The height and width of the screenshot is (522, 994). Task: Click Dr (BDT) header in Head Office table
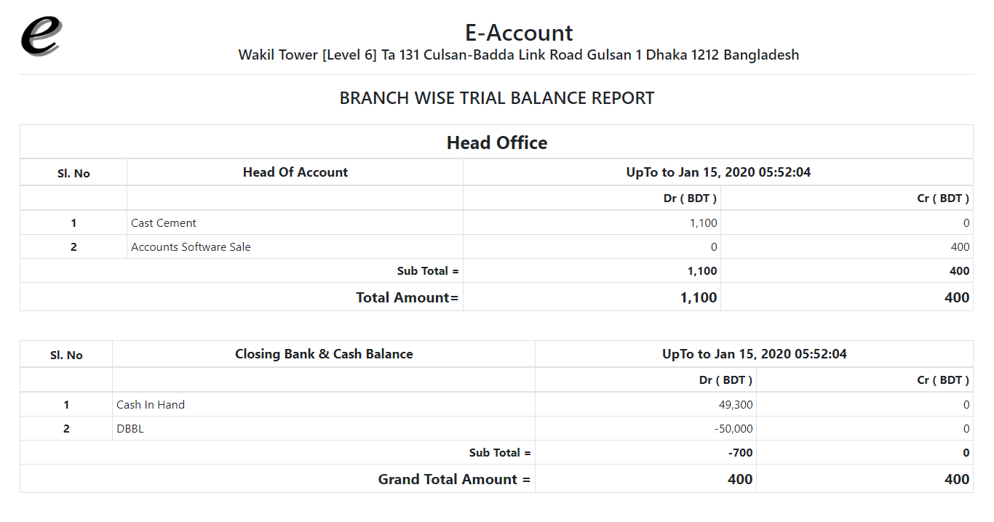(x=690, y=198)
